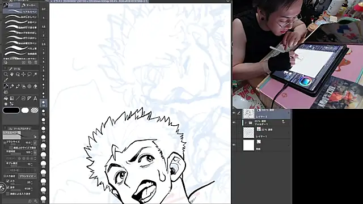Screen dimensions: 363x204
Task: Adjust the opacity stepper arrows
Action: 32,152
